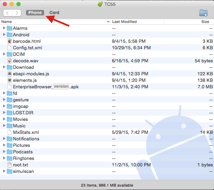Sort files by Name column header

pyautogui.click(x=55, y=22)
